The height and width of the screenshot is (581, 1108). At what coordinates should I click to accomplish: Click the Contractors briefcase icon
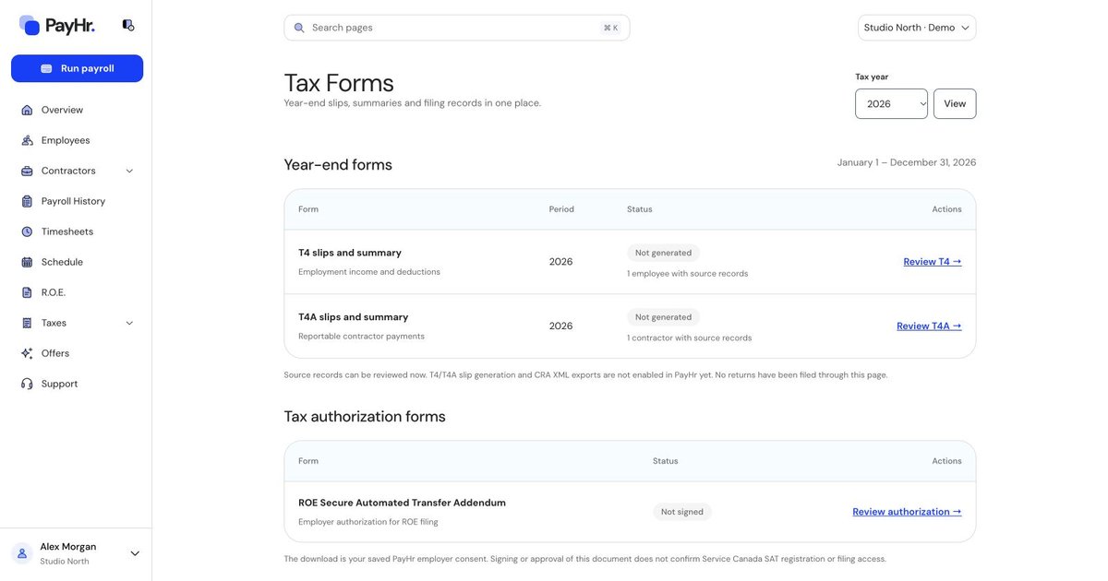[27, 171]
